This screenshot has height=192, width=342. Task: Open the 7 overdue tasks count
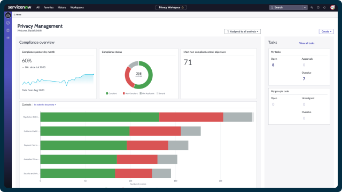pos(304,79)
